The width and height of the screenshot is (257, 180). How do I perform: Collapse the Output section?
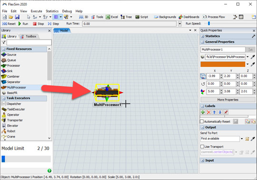(203, 127)
